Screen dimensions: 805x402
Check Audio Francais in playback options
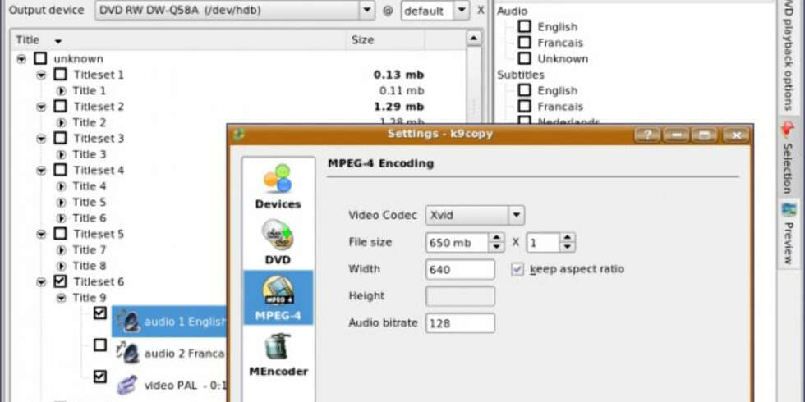(524, 43)
